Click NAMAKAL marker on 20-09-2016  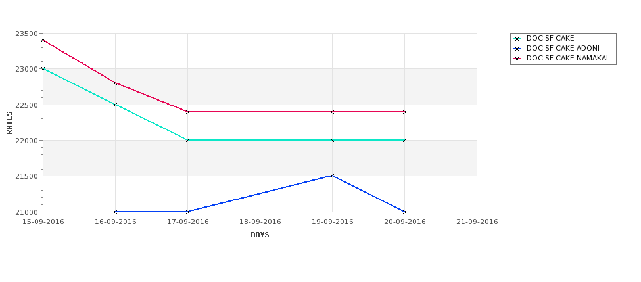[x=404, y=112]
